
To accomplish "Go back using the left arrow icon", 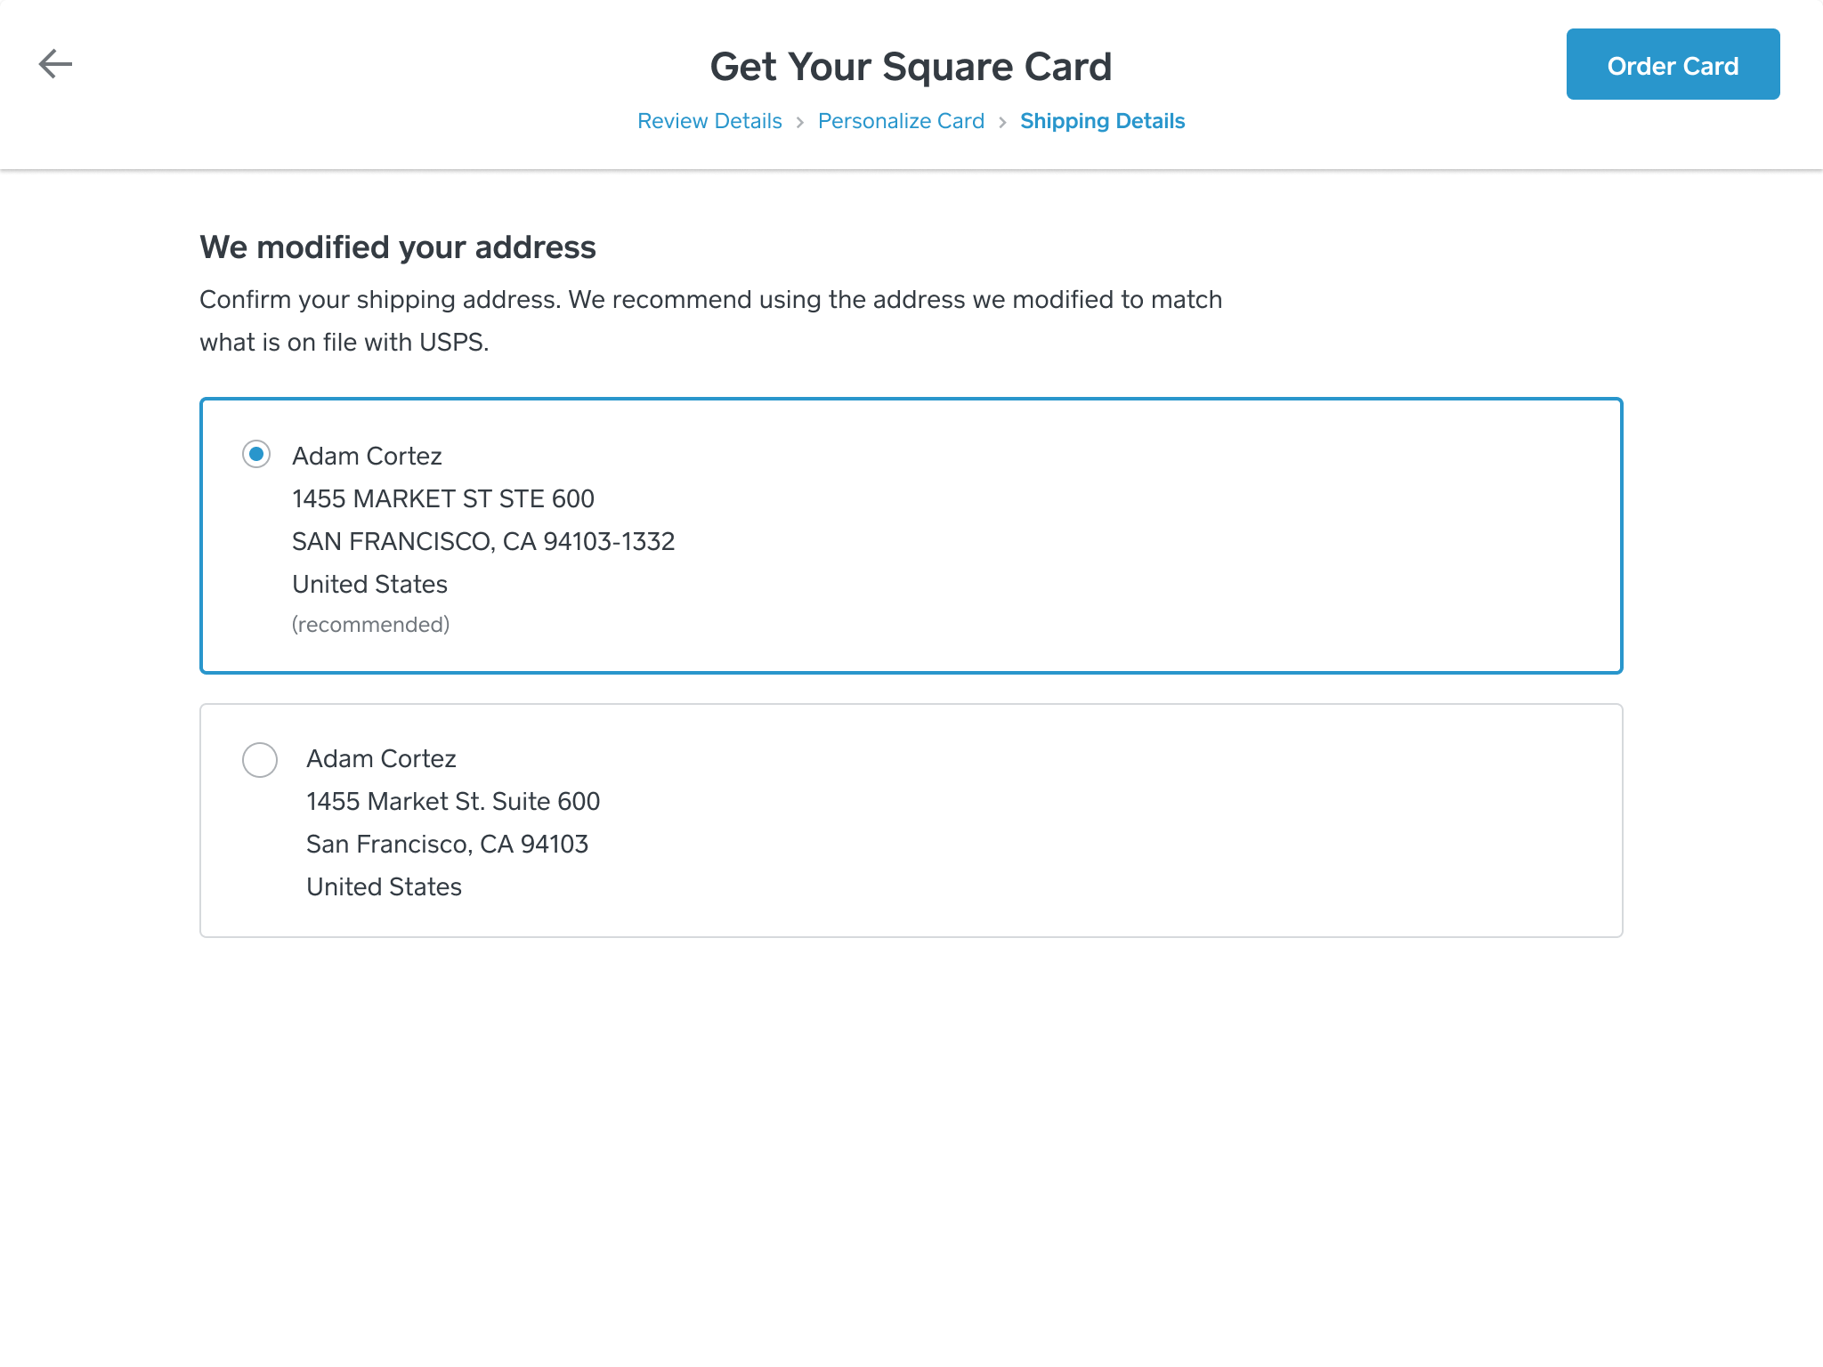I will [x=55, y=64].
